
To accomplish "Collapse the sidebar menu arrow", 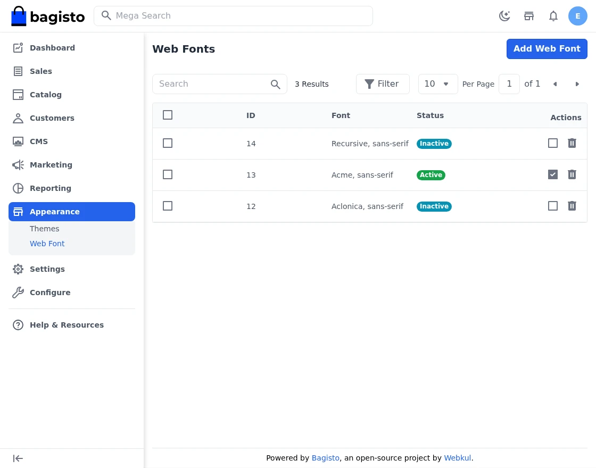I will tap(18, 458).
